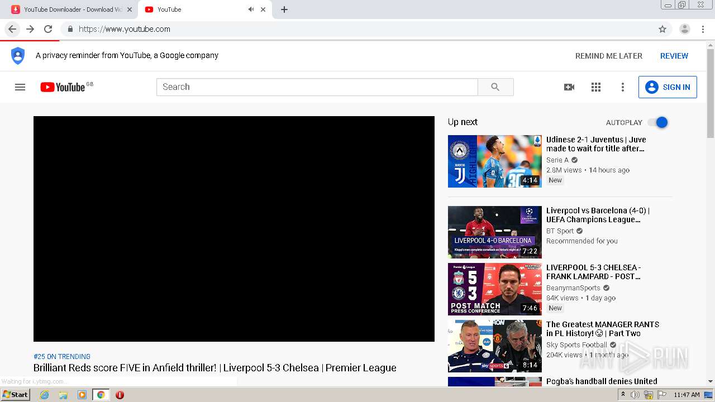The width and height of the screenshot is (715, 402).
Task: Click Review on privacy reminder
Action: point(674,56)
